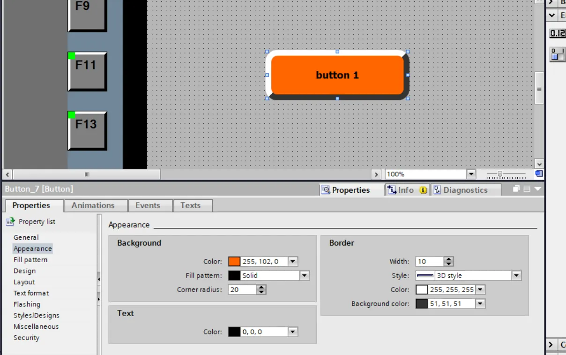
Task: Click the Corner radius stepper arrows
Action: (261, 290)
